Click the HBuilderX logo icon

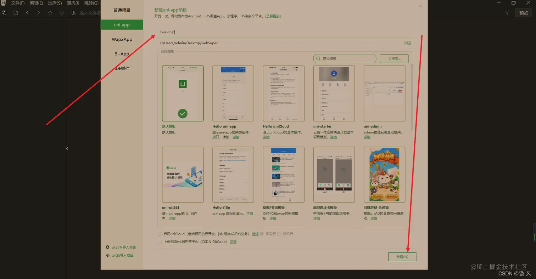(x=4, y=3)
